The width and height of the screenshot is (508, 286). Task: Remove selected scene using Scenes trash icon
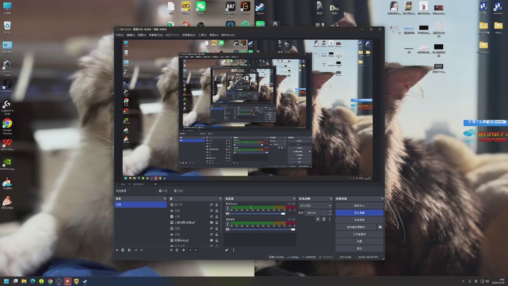[x=123, y=250]
